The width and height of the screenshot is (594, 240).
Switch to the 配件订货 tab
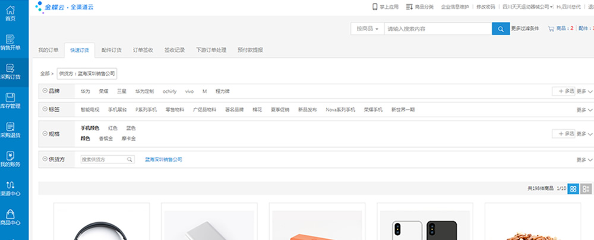tap(112, 50)
